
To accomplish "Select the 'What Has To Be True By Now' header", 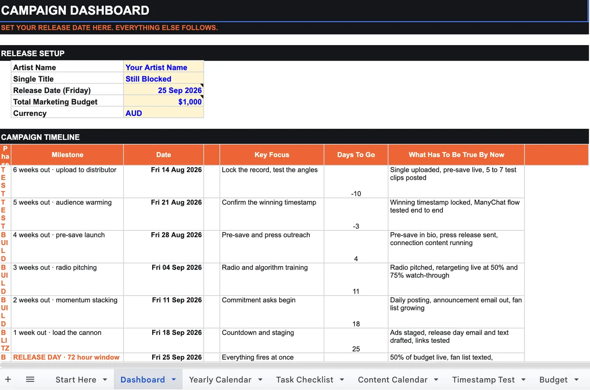I will 456,155.
